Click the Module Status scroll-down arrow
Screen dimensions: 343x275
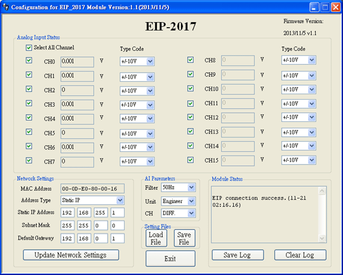(322, 238)
